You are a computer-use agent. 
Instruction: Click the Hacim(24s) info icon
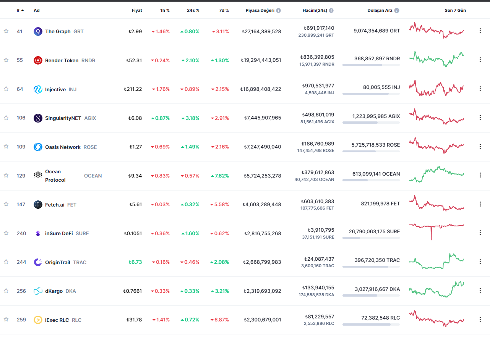[x=331, y=11]
